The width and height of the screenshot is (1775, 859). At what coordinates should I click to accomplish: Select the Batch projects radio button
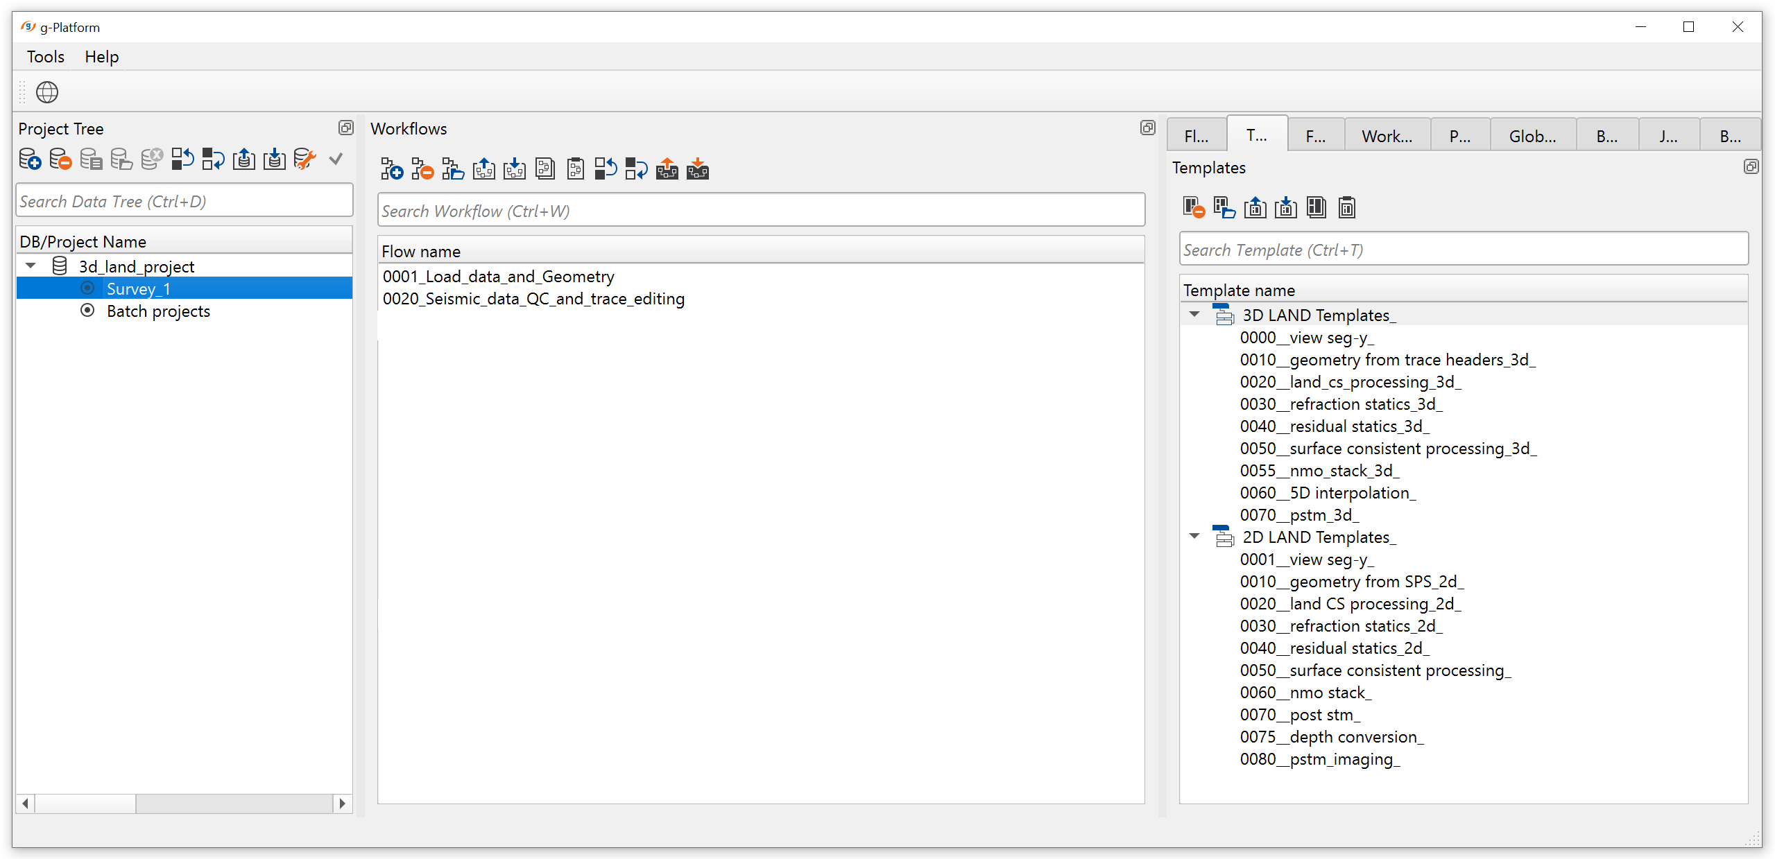click(x=87, y=311)
